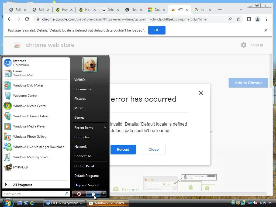The height and width of the screenshot is (207, 276).
Task: Open Default Programs
Action: [x=87, y=176]
